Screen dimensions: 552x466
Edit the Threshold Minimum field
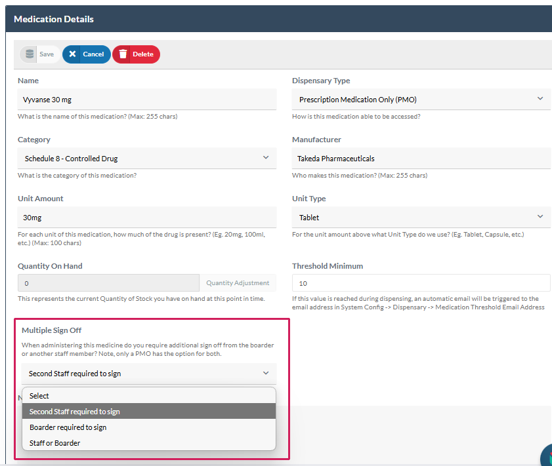[421, 283]
